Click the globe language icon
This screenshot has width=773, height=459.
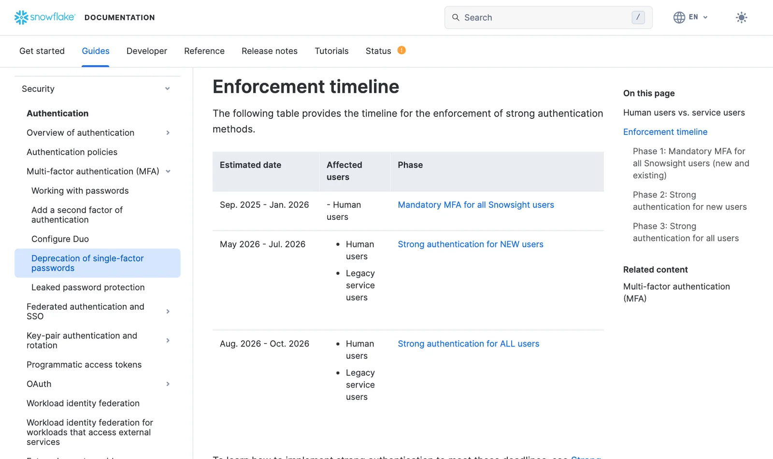(679, 17)
